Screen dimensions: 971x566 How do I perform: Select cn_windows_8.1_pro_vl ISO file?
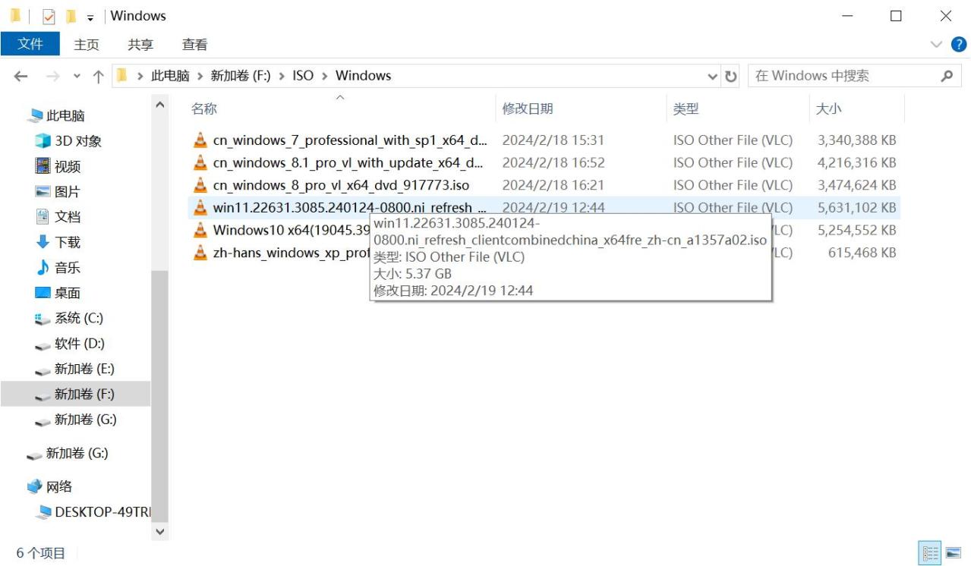click(x=348, y=162)
